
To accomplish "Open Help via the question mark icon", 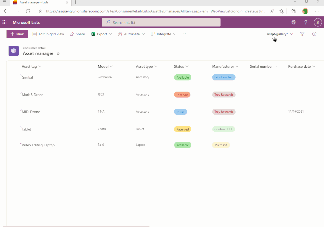I will coord(305,22).
